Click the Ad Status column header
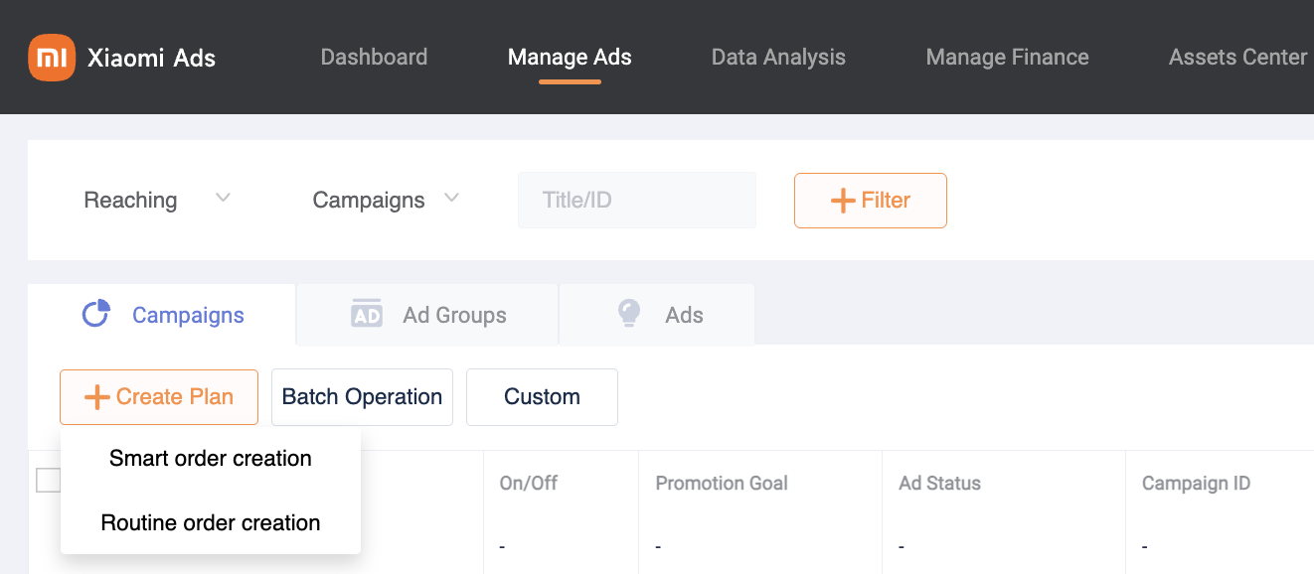The height and width of the screenshot is (574, 1314). (x=939, y=484)
